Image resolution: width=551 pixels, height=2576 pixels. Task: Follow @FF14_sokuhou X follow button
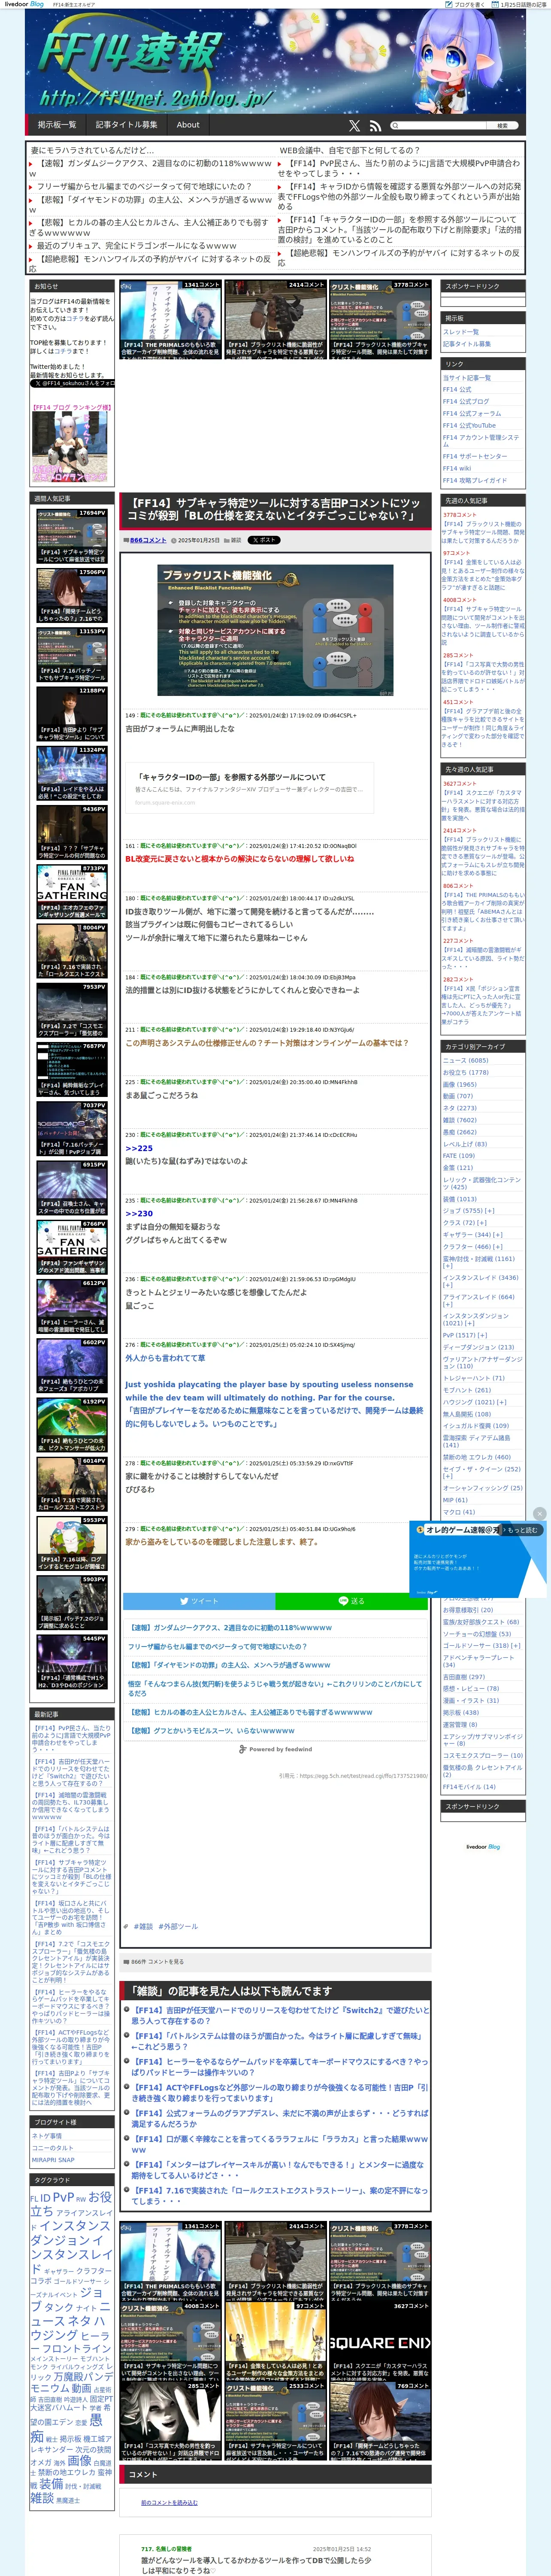[72, 383]
